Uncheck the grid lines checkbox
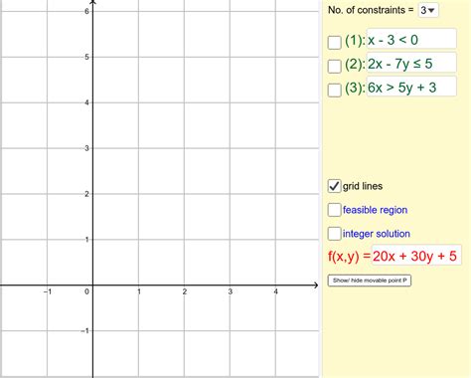This screenshot has width=471, height=378. point(334,186)
